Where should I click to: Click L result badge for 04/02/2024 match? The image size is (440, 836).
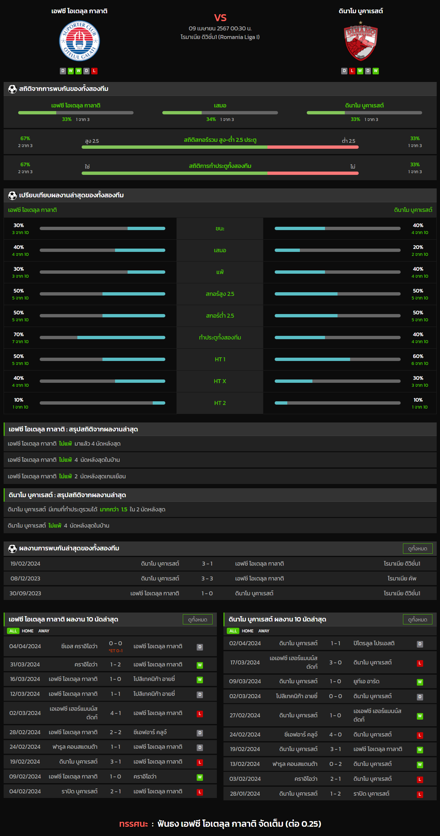[200, 792]
